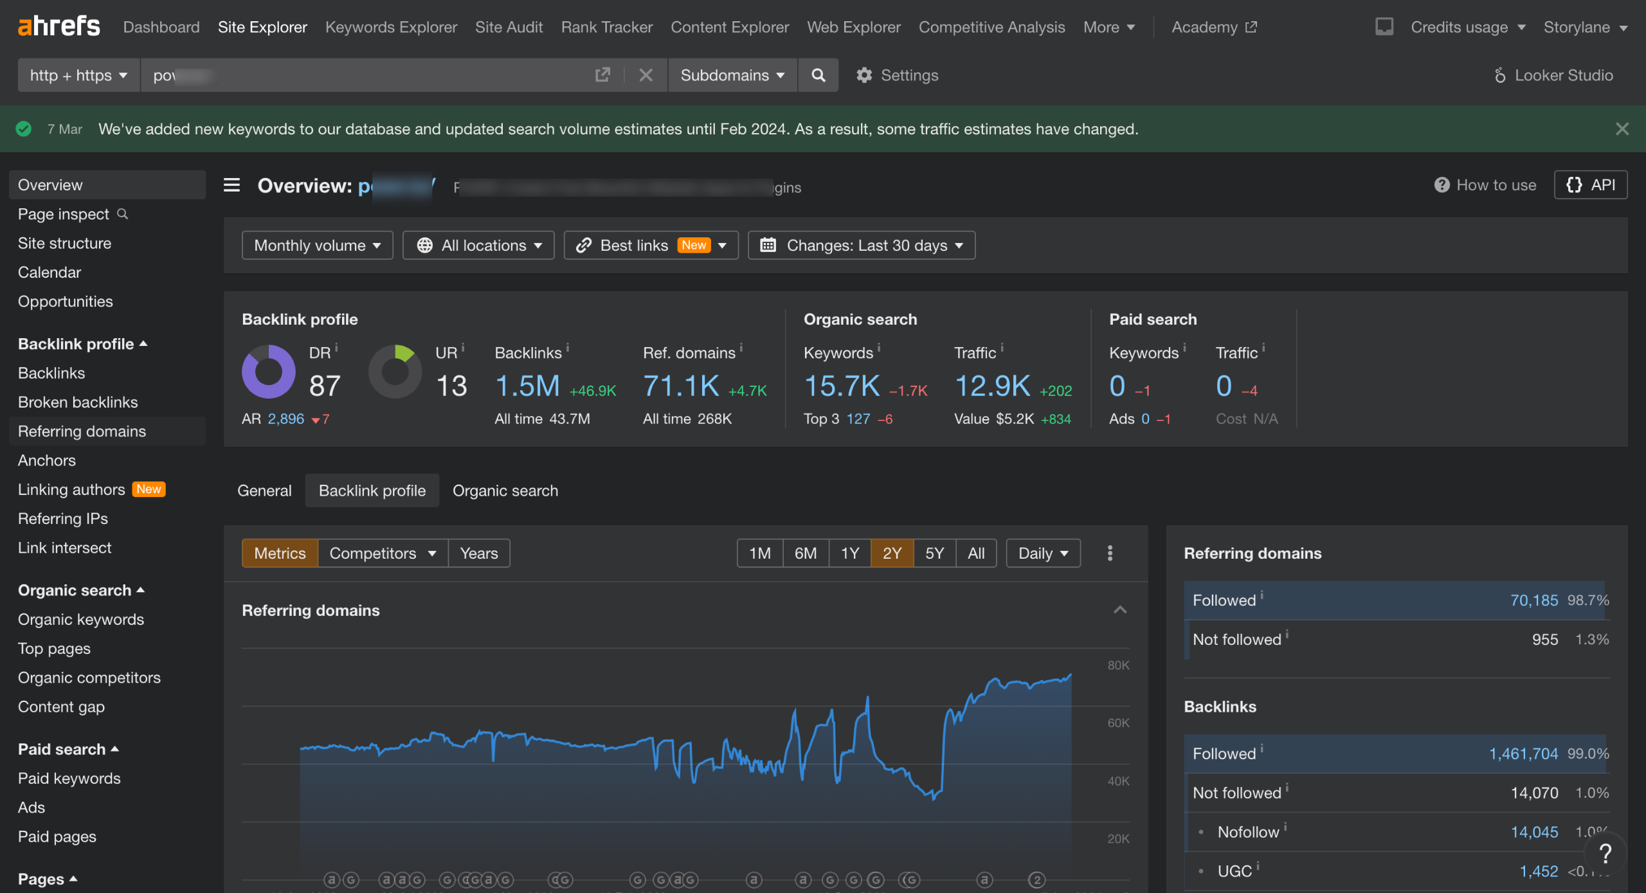
Task: Open Keywords Explorer in top navigation
Action: pos(391,27)
